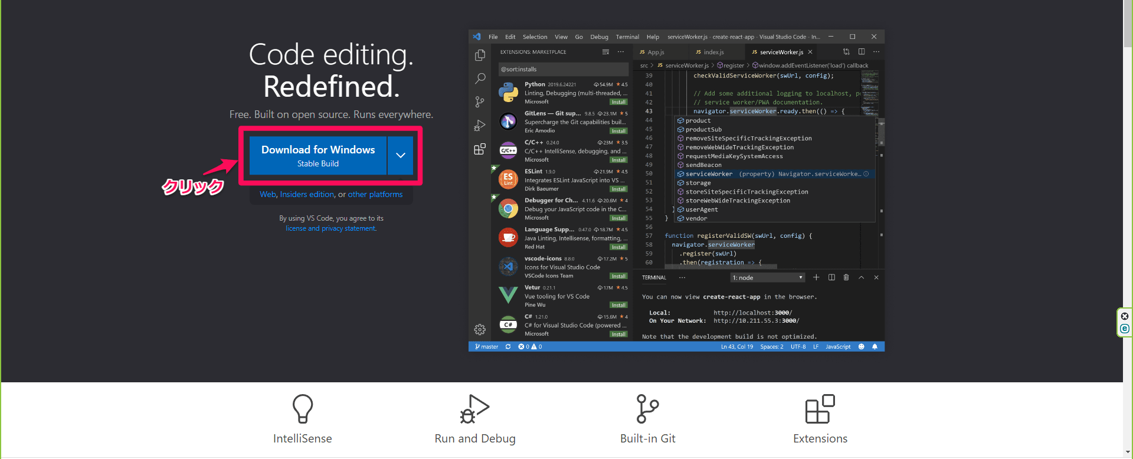Open the Terminal menu in the VS Code screenshot
Viewport: 1133px width, 459px height.
(x=627, y=37)
